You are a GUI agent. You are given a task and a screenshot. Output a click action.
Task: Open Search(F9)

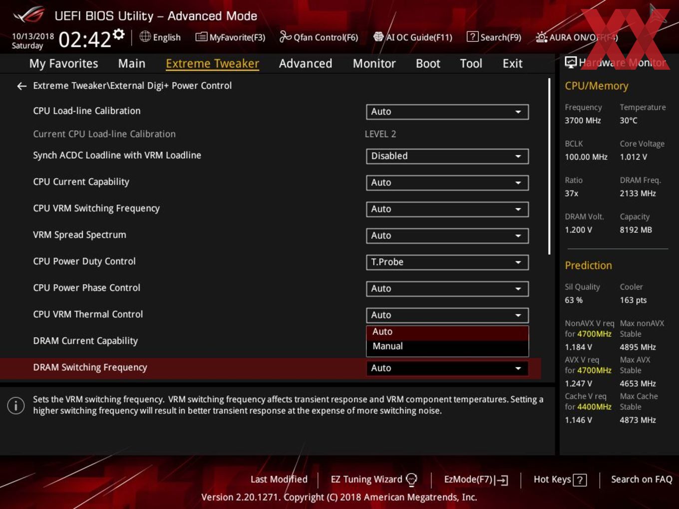tap(494, 37)
